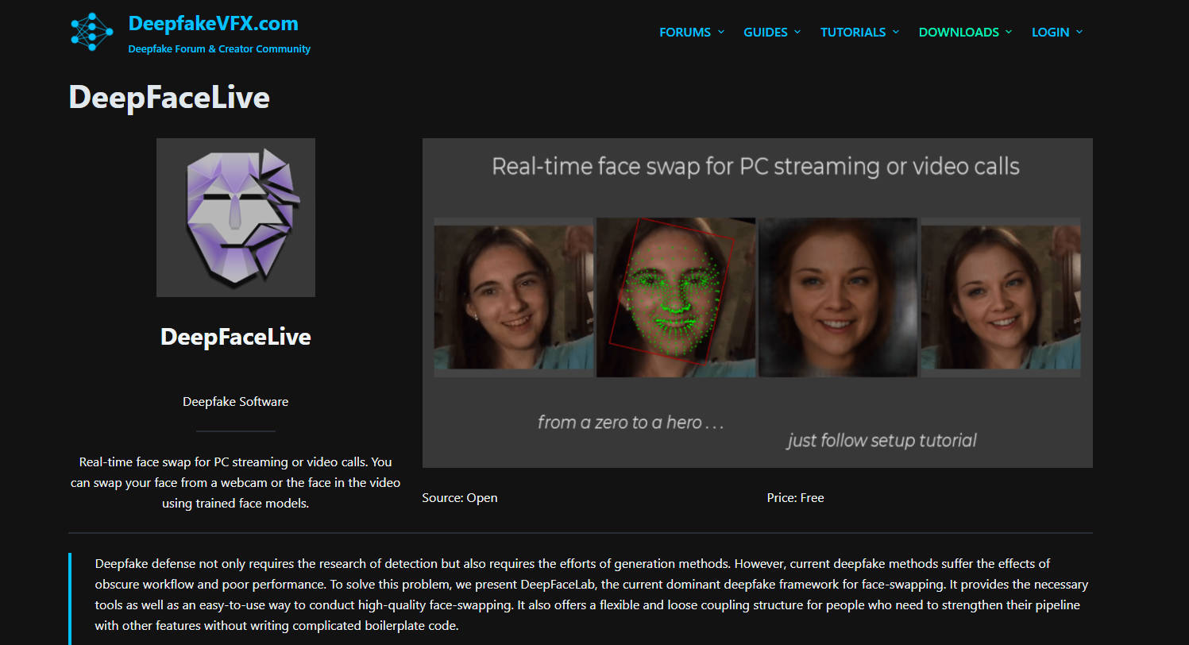Click the DeepfakeVFX neural network logo icon
The height and width of the screenshot is (645, 1189).
coord(92,32)
